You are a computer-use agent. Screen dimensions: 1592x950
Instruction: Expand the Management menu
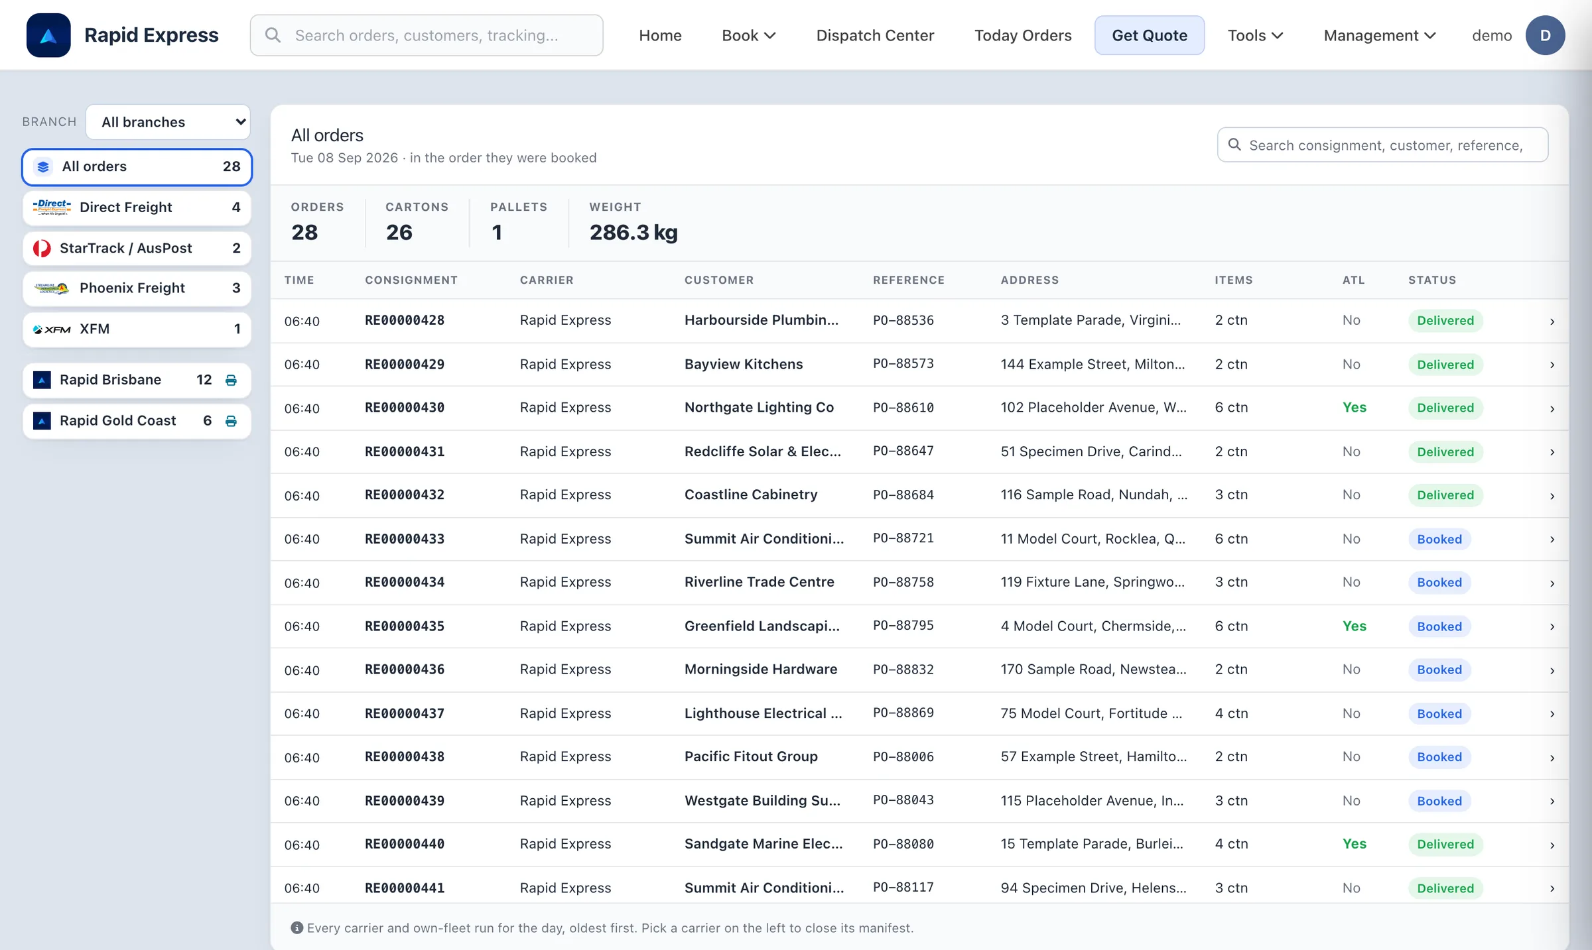tap(1380, 35)
